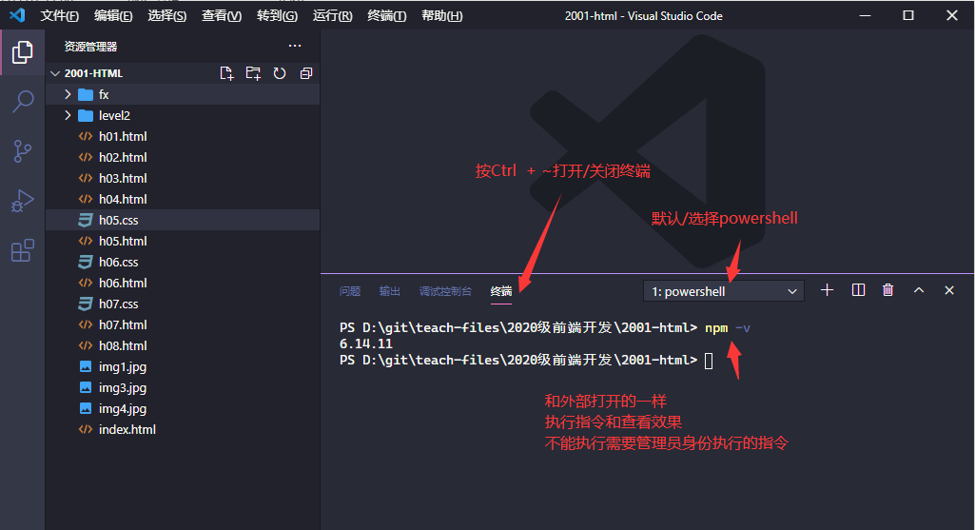975x530 pixels.
Task: Refresh the explorer file tree
Action: (280, 73)
